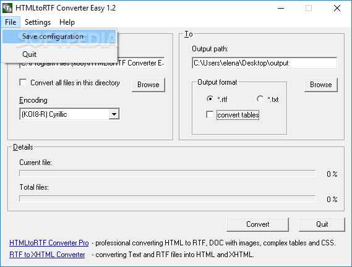The image size is (352, 267).
Task: Open the File menu
Action: click(x=11, y=22)
